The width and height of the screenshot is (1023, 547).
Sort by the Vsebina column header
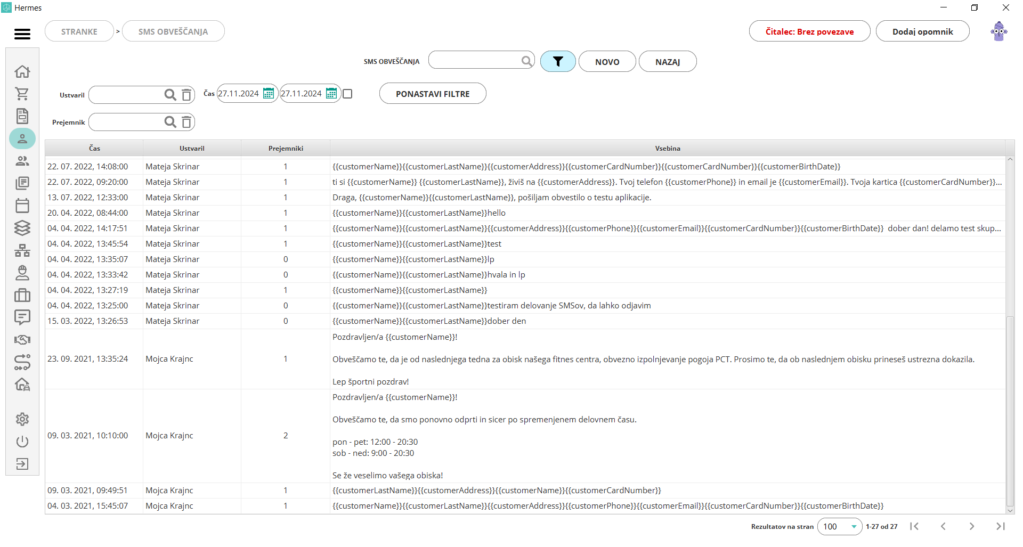point(668,148)
